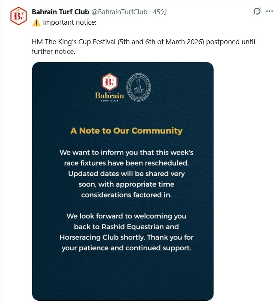Click the red BTC hexagon logo in image
This screenshot has height=303, width=279.
[110, 82]
